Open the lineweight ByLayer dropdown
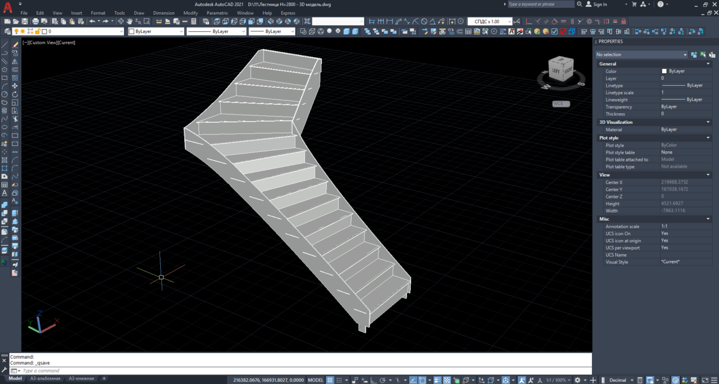The image size is (719, 384). [x=272, y=31]
